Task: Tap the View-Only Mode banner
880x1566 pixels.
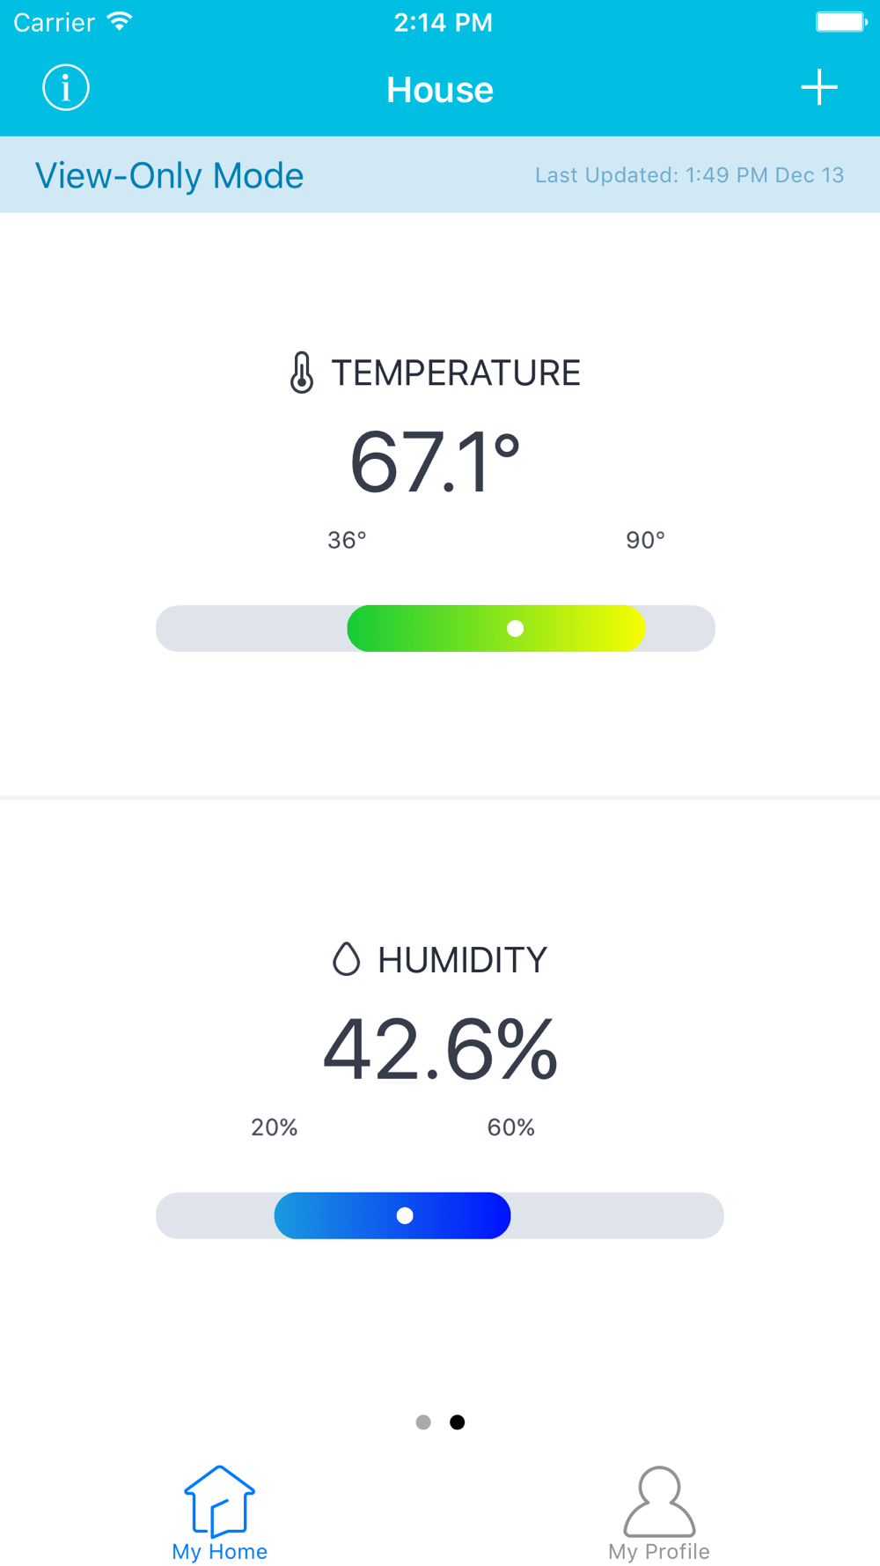Action: pyautogui.click(x=440, y=174)
